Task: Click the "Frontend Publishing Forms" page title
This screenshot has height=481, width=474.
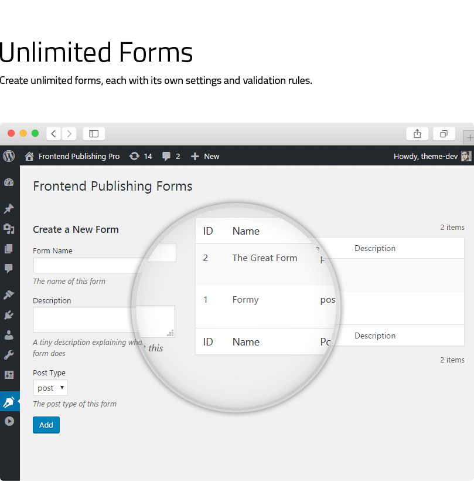Action: point(112,186)
